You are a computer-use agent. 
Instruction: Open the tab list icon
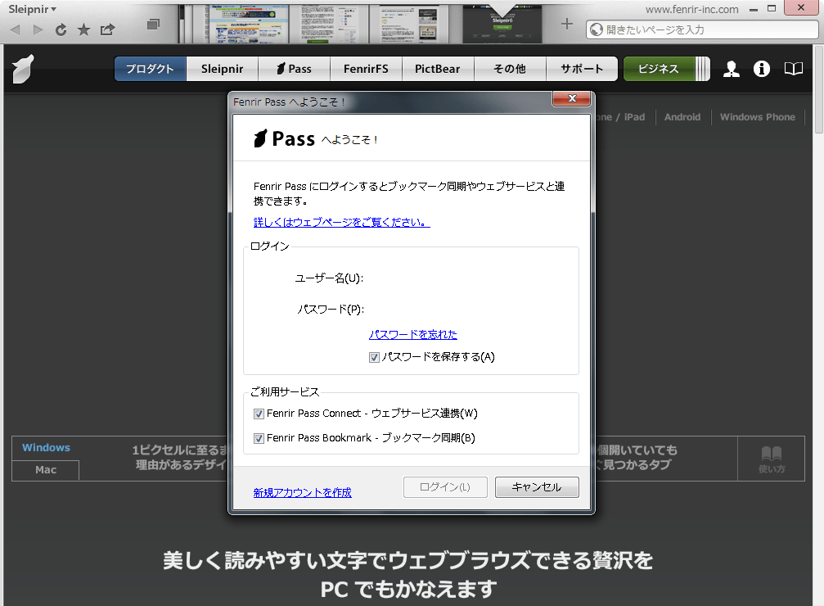[x=153, y=25]
